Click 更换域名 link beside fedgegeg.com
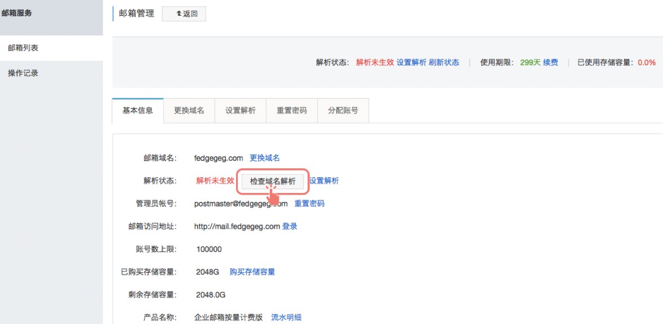This screenshot has width=663, height=324. [265, 158]
